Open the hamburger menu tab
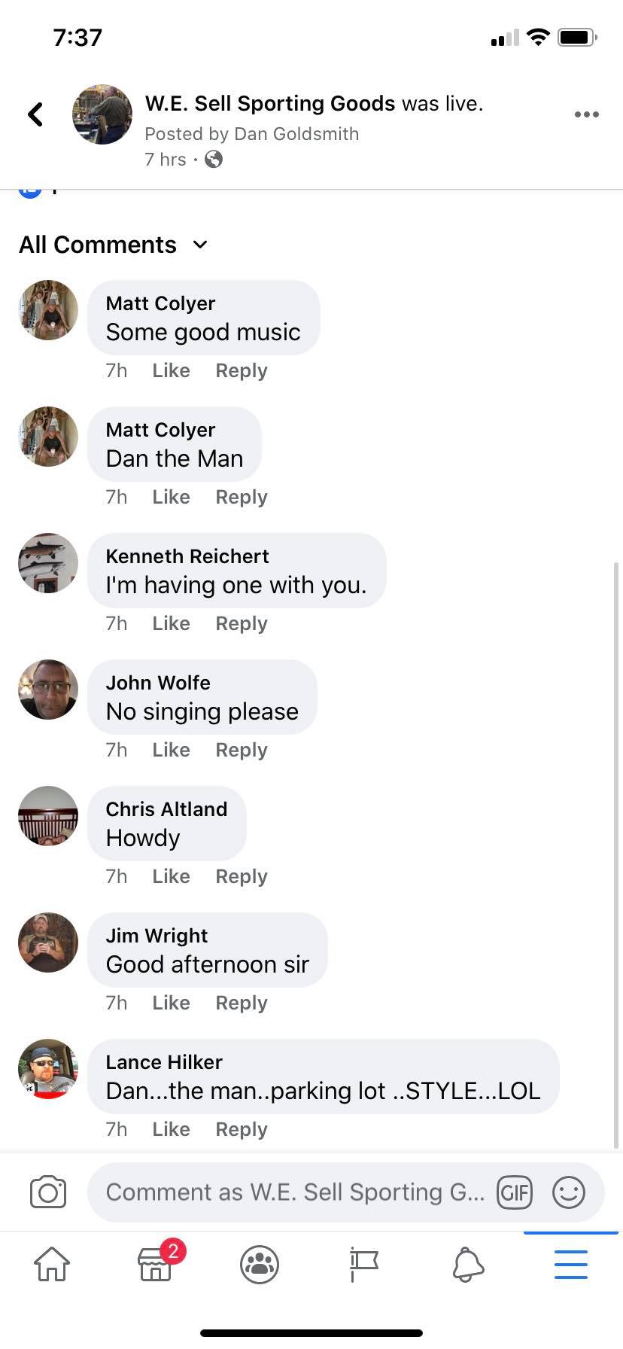The height and width of the screenshot is (1349, 623). (x=571, y=1264)
